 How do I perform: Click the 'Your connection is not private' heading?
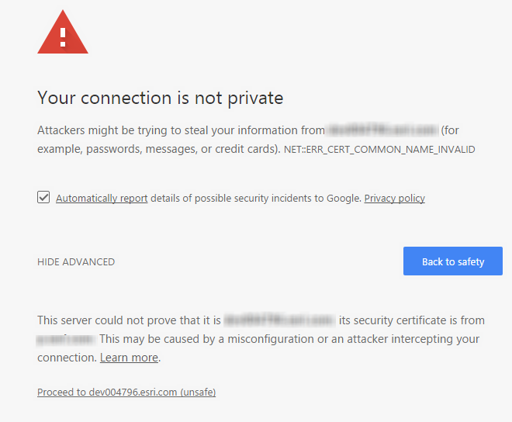point(160,98)
